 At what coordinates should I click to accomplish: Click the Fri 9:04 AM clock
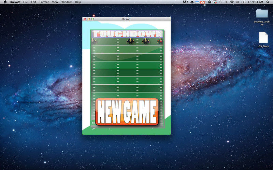point(255,2)
